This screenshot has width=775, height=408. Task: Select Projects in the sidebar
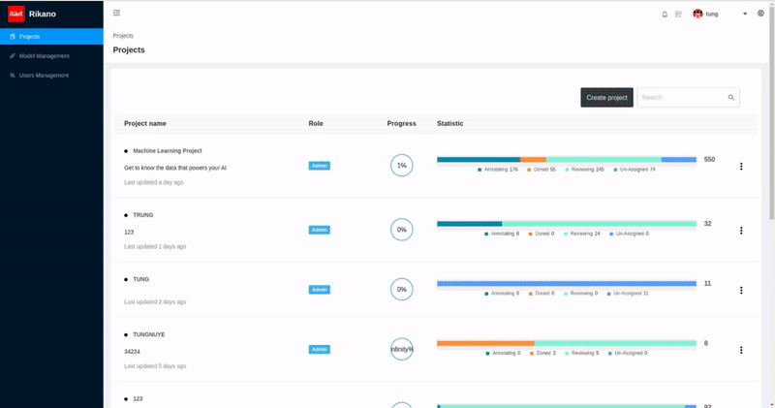(x=51, y=37)
